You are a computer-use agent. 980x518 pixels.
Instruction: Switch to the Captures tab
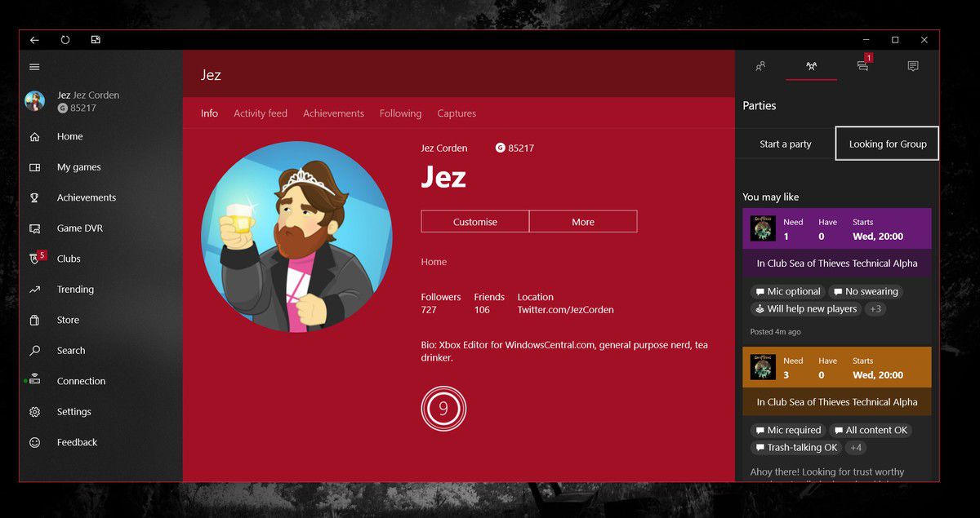pos(457,113)
